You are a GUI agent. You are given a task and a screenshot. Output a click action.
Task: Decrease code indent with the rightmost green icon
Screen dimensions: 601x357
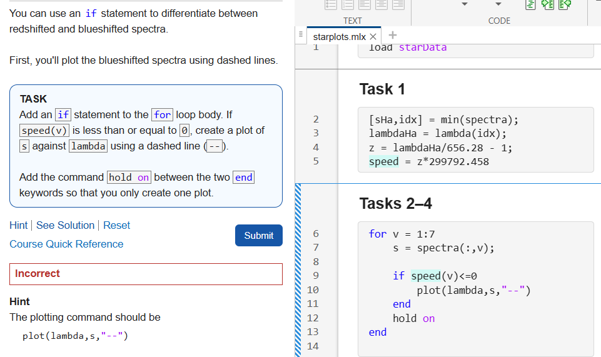tap(566, 4)
